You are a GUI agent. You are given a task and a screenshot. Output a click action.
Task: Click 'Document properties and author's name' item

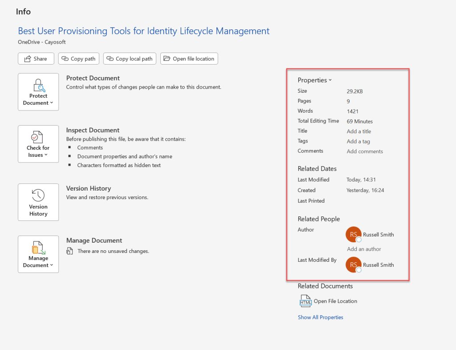point(125,156)
